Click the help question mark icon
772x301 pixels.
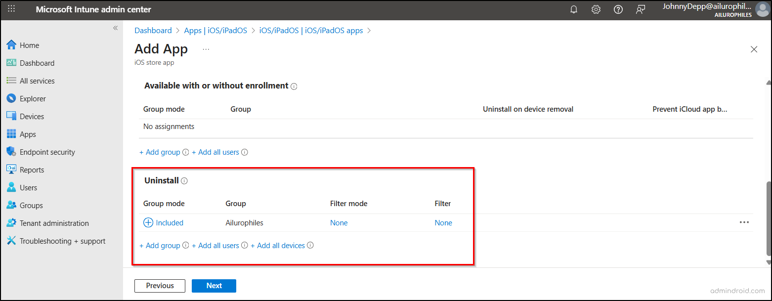618,9
